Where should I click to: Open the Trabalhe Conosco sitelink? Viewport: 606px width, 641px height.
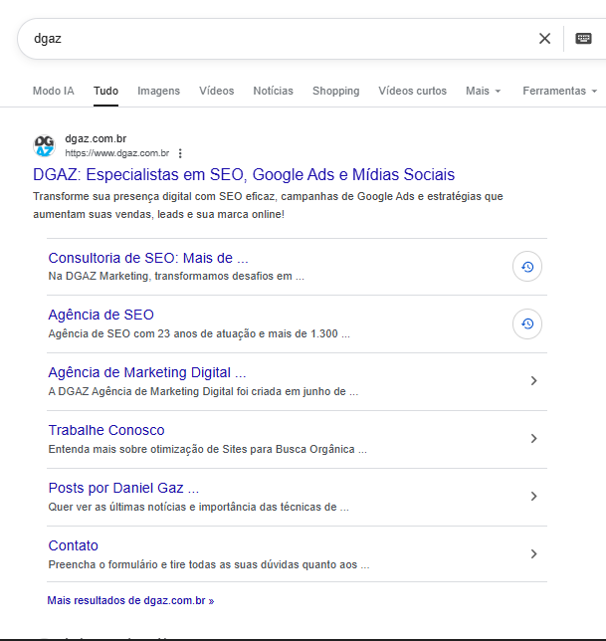(x=106, y=430)
